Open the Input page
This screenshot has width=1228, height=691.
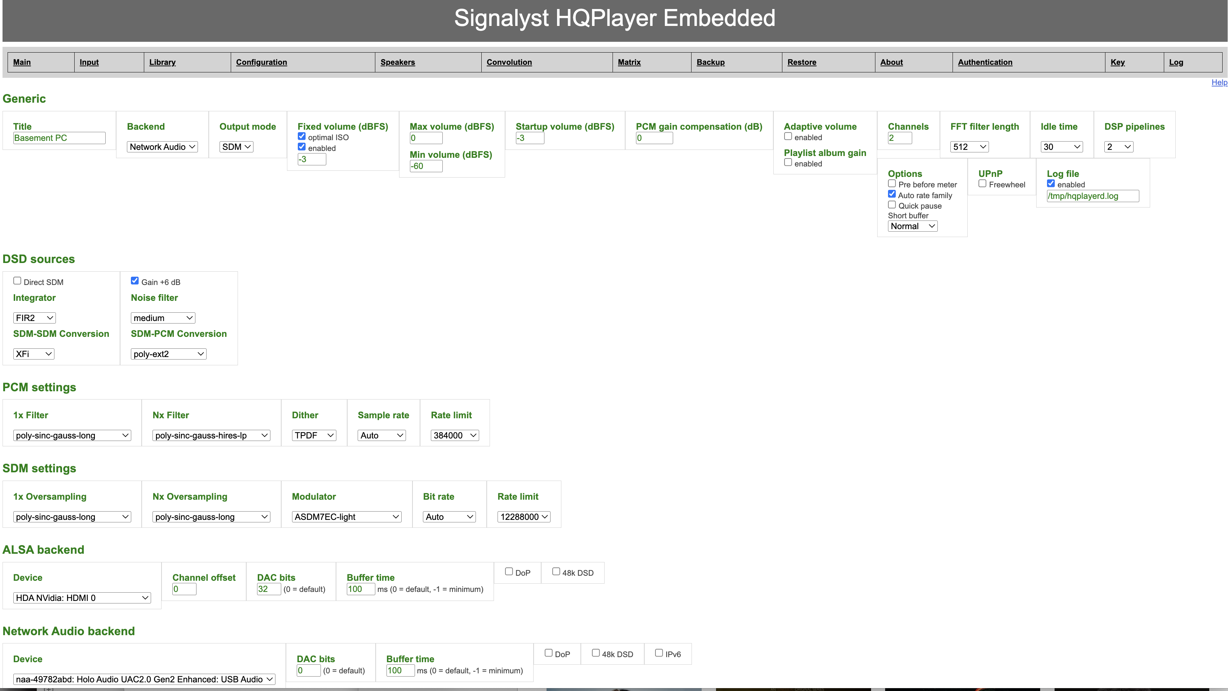[x=89, y=62]
